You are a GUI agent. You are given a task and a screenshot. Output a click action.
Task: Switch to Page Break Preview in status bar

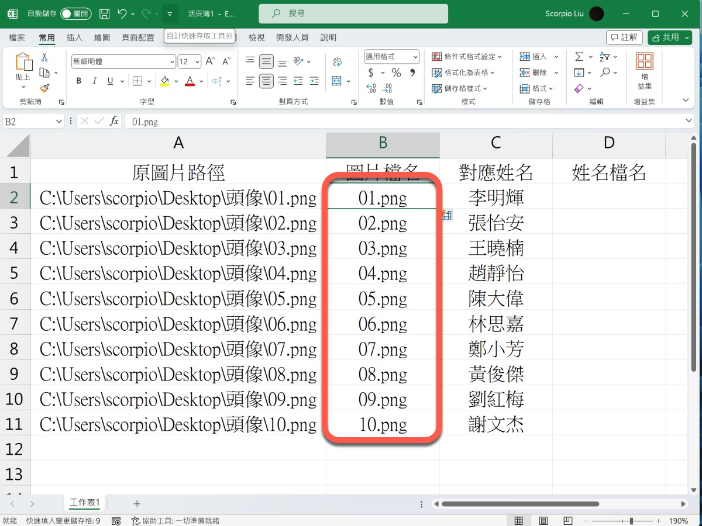567,520
